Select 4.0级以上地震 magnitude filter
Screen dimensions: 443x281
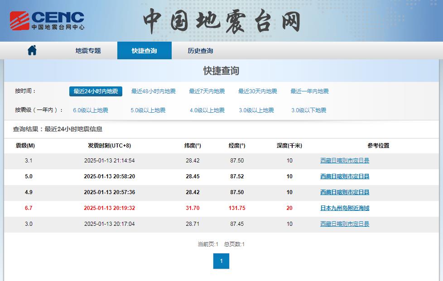tap(207, 110)
